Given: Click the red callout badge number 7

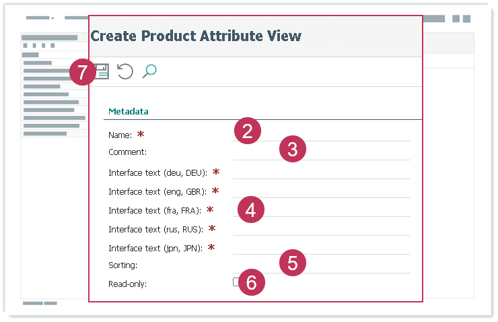Looking at the screenshot, I should tap(83, 73).
